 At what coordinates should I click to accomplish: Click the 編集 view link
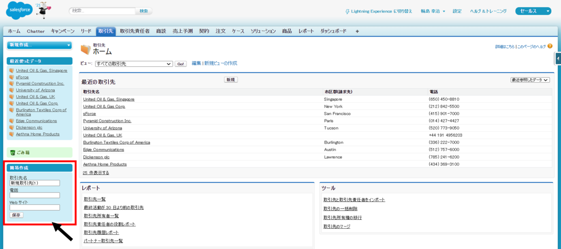(x=196, y=63)
